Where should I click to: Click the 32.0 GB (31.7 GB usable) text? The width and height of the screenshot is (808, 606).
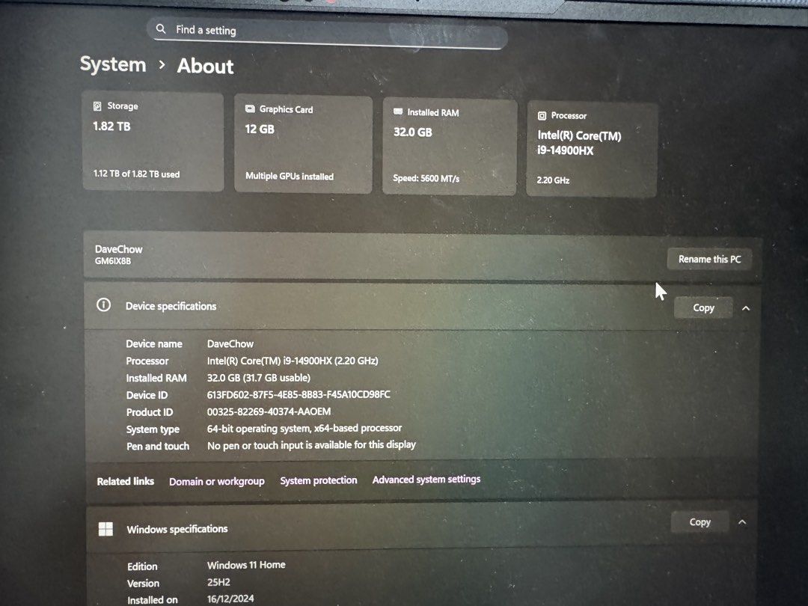(x=259, y=378)
